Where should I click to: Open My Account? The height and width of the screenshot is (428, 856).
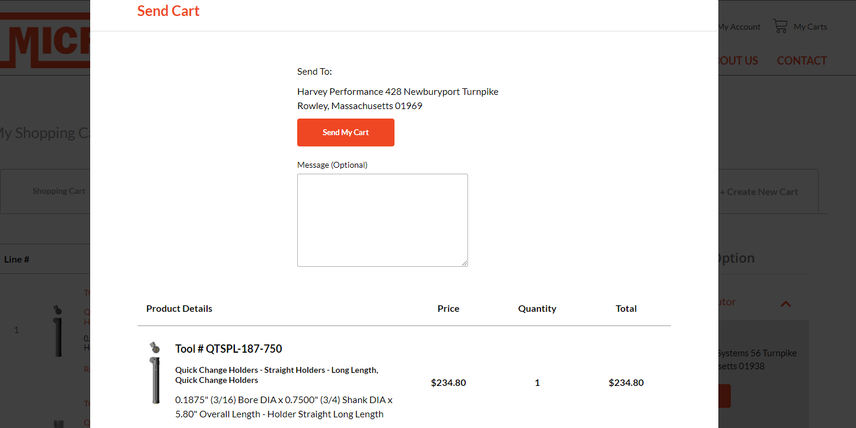tap(739, 26)
